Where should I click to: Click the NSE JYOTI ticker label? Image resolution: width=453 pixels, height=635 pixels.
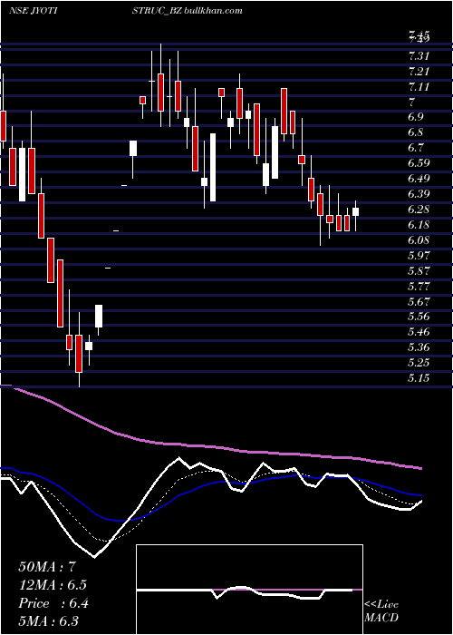[33, 11]
